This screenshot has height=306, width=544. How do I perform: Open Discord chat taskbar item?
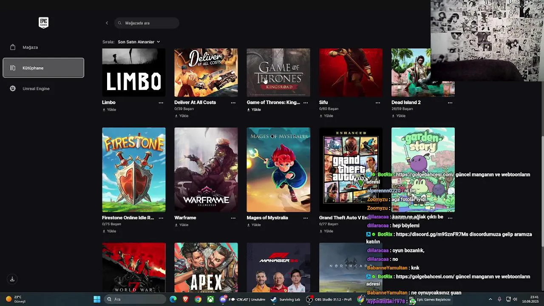243,299
